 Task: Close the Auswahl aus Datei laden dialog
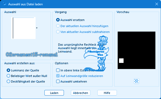156,4
